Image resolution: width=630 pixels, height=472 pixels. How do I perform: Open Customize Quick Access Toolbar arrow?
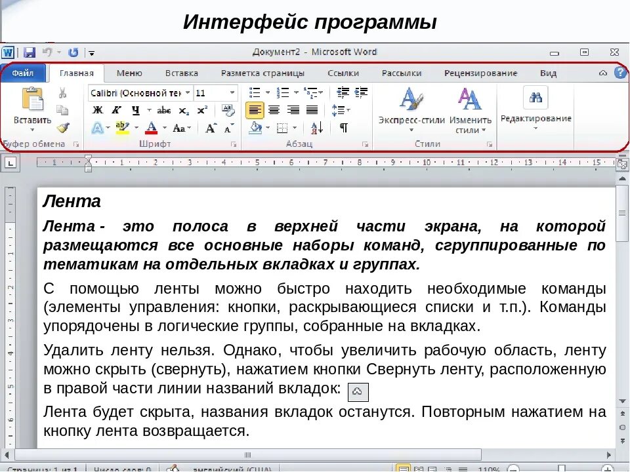pyautogui.click(x=92, y=53)
